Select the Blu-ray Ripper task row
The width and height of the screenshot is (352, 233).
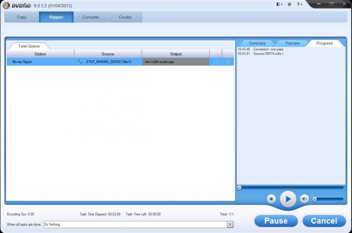click(120, 62)
